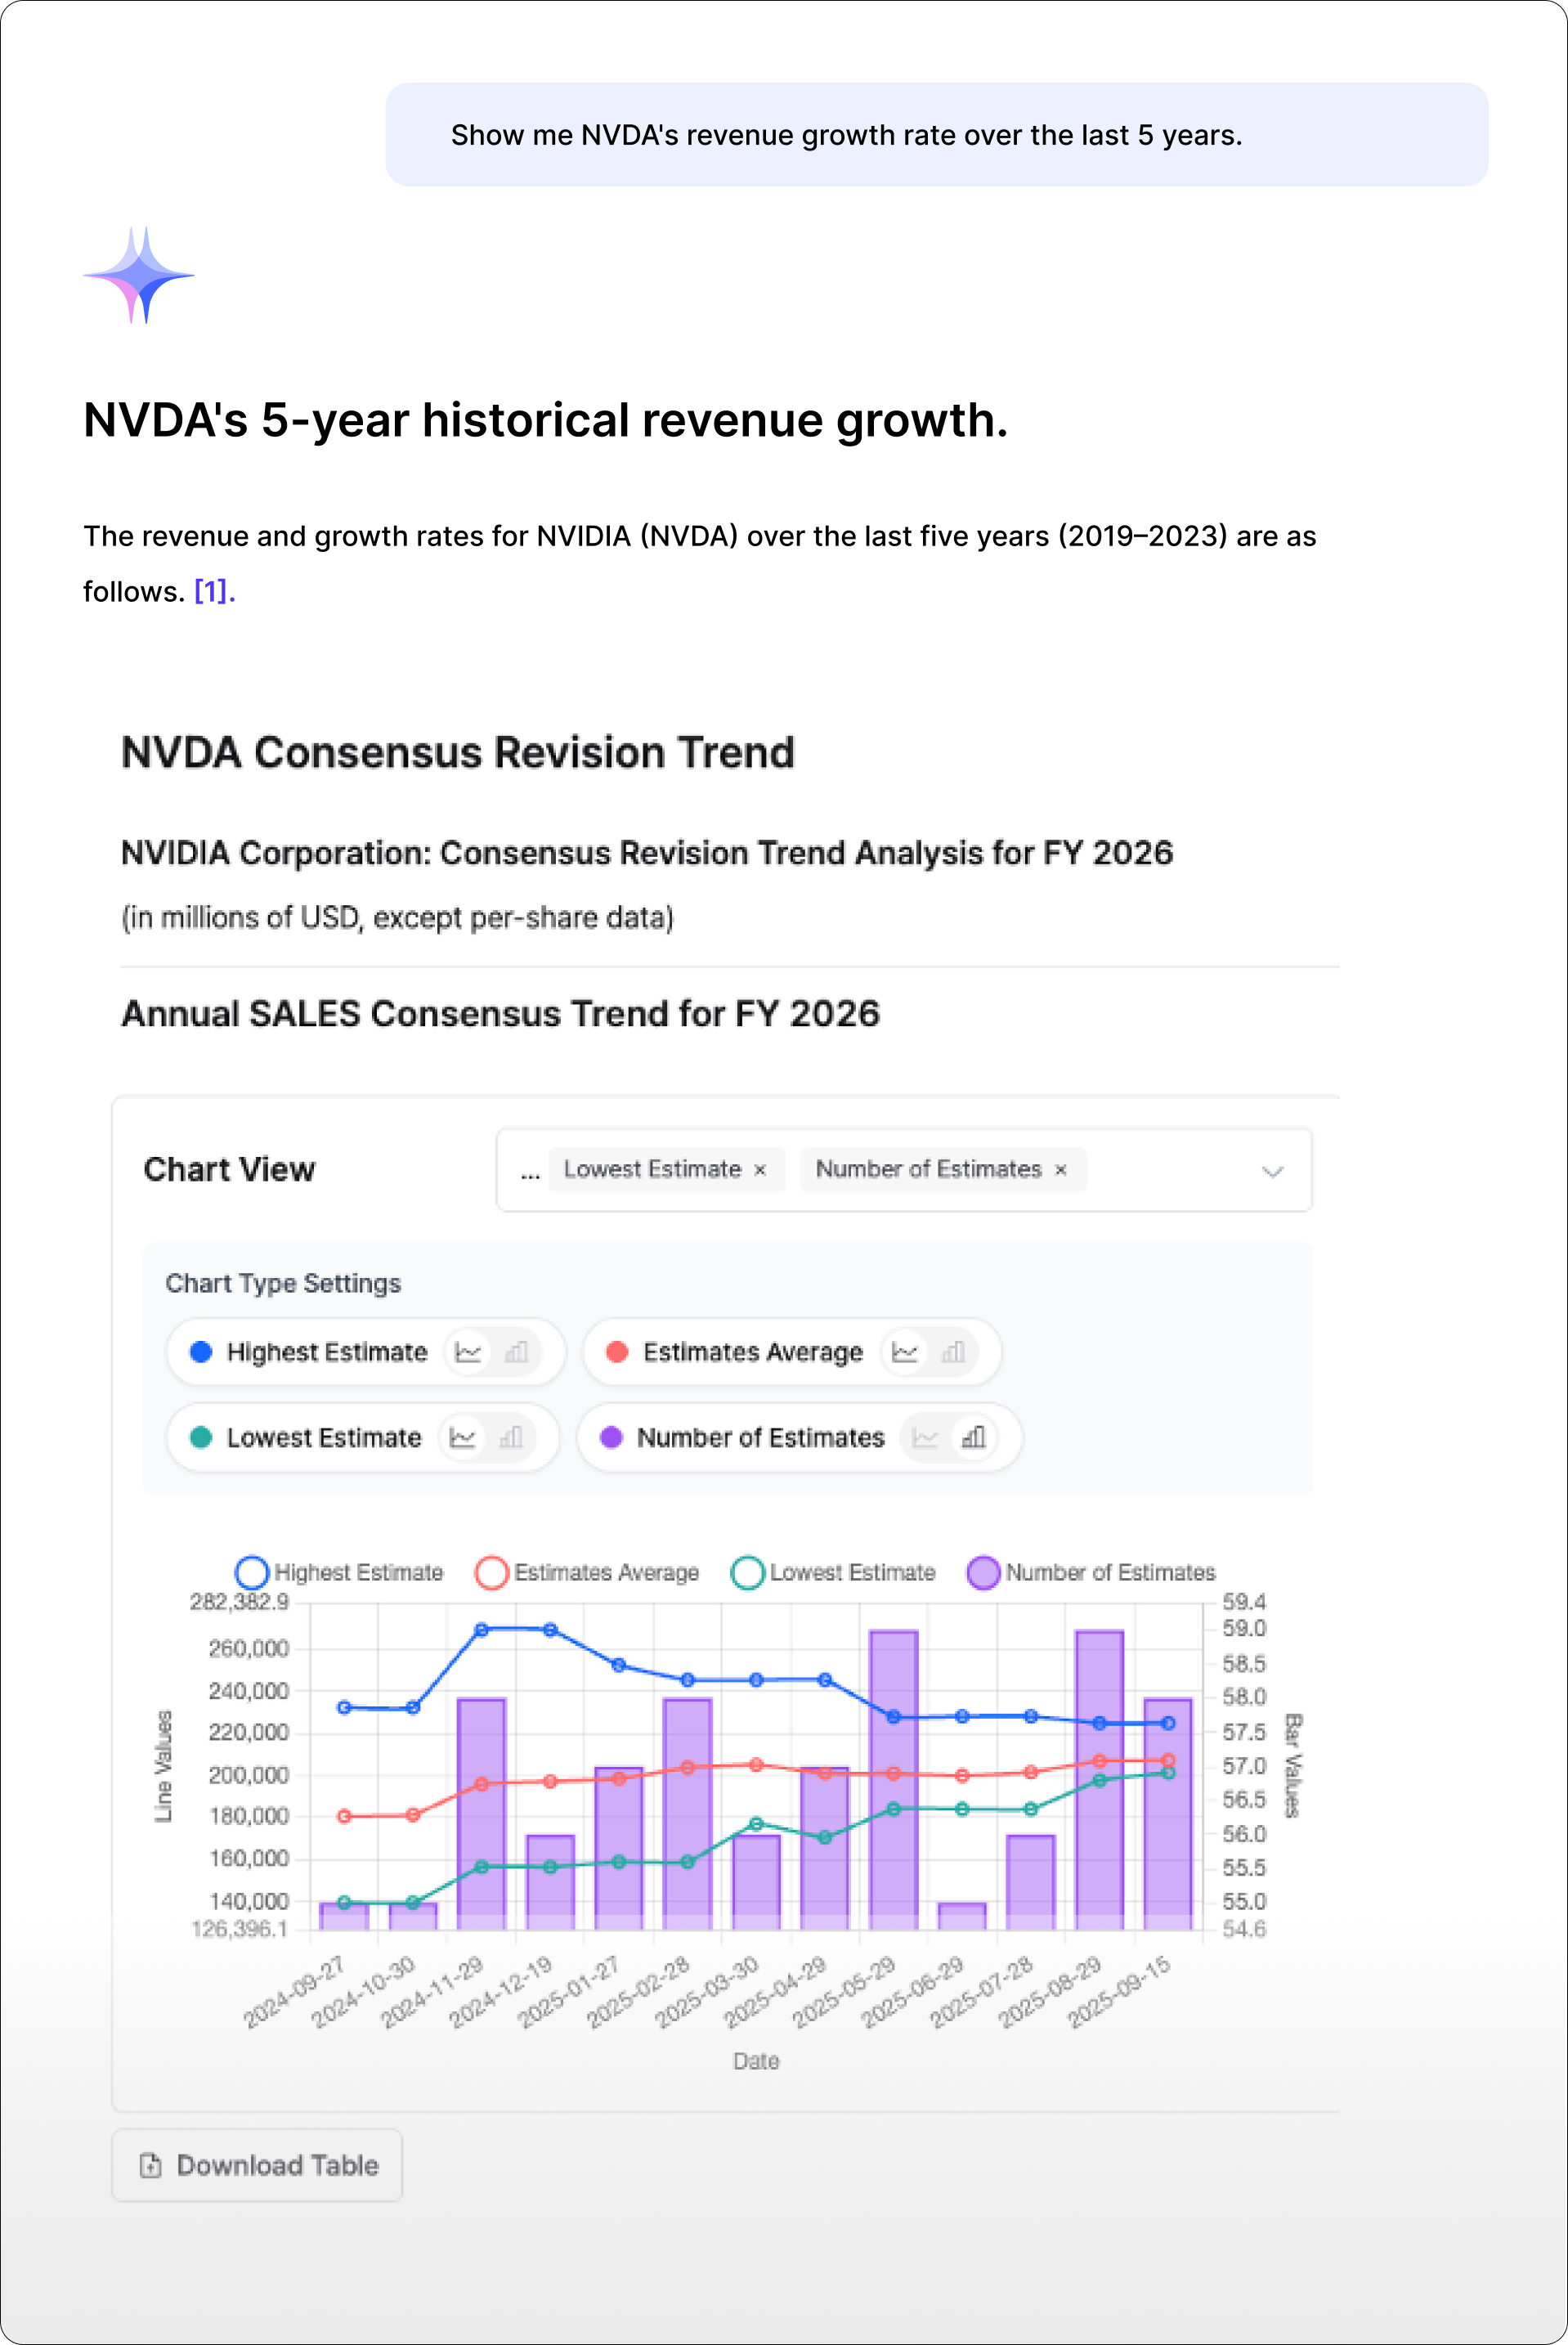Set Estimates Average to line chart

(x=905, y=1352)
